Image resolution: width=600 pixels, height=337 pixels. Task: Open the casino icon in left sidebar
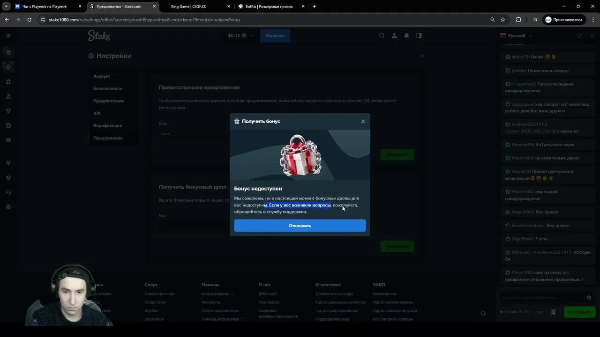coord(8,52)
